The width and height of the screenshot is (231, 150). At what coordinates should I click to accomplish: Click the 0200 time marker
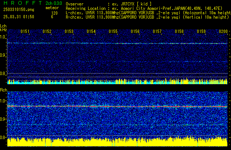(223, 31)
